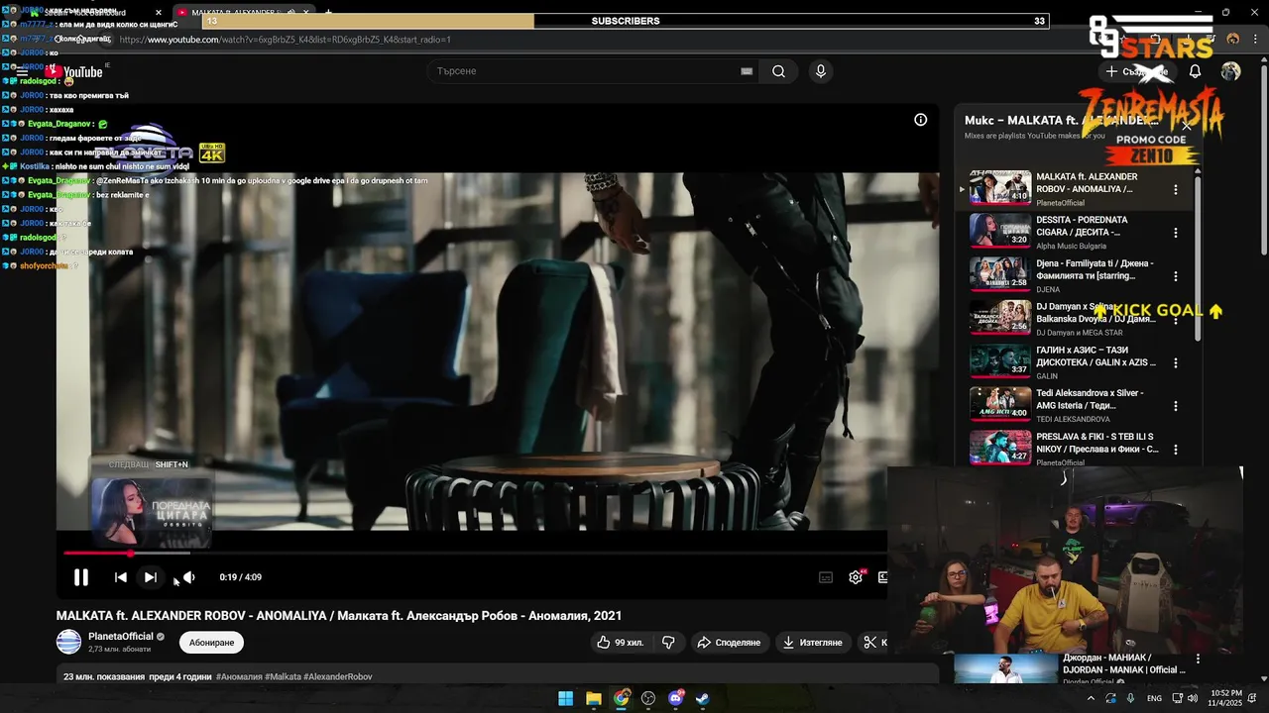This screenshot has height=713, width=1269.
Task: Open options for DJ Damyan Balkanska Dvoyka
Action: coord(1176,320)
